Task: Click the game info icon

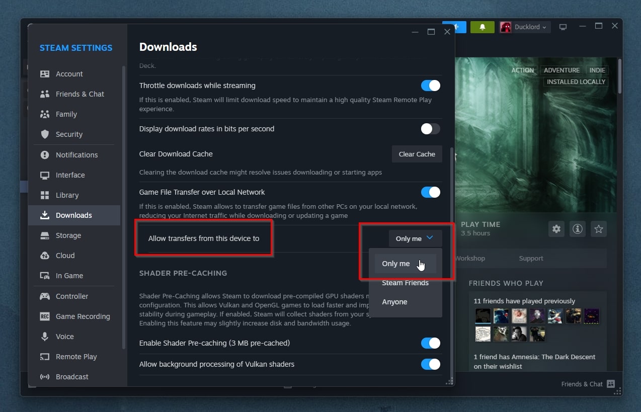Action: pyautogui.click(x=577, y=229)
